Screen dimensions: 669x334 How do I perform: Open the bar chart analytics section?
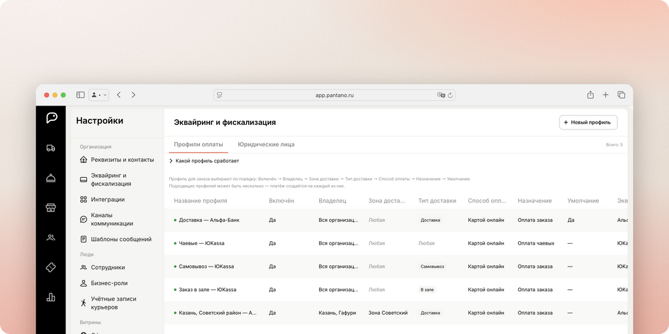point(51,297)
